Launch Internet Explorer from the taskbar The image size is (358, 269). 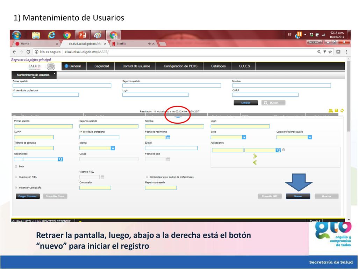[x=51, y=35]
